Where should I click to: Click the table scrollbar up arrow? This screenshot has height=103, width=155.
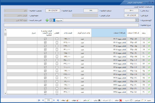(x=5, y=30)
